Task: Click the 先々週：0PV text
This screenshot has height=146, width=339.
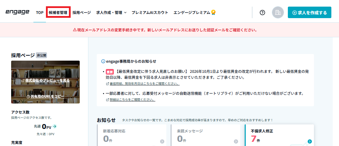Action: click(45, 134)
